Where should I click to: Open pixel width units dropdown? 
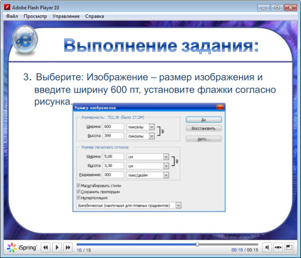point(151,127)
